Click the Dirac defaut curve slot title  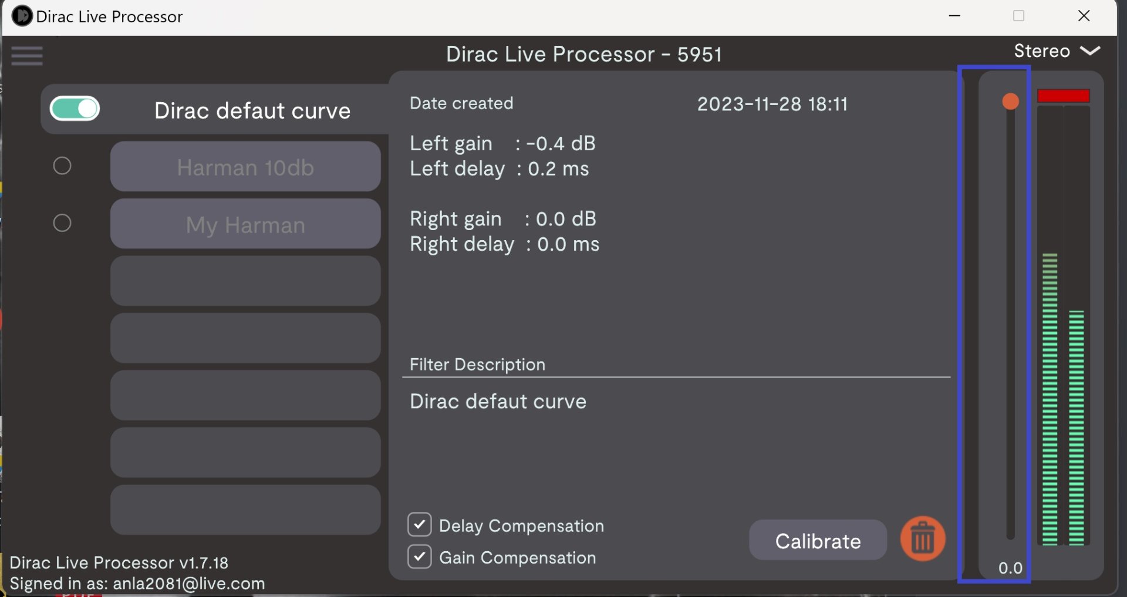(x=252, y=111)
